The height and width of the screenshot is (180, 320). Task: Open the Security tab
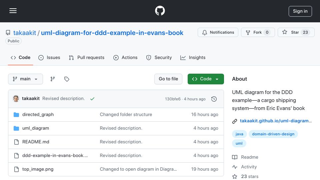pos(159,58)
